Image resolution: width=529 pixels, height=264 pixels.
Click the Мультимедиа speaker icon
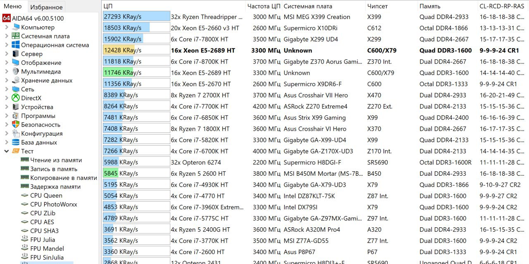click(x=16, y=72)
